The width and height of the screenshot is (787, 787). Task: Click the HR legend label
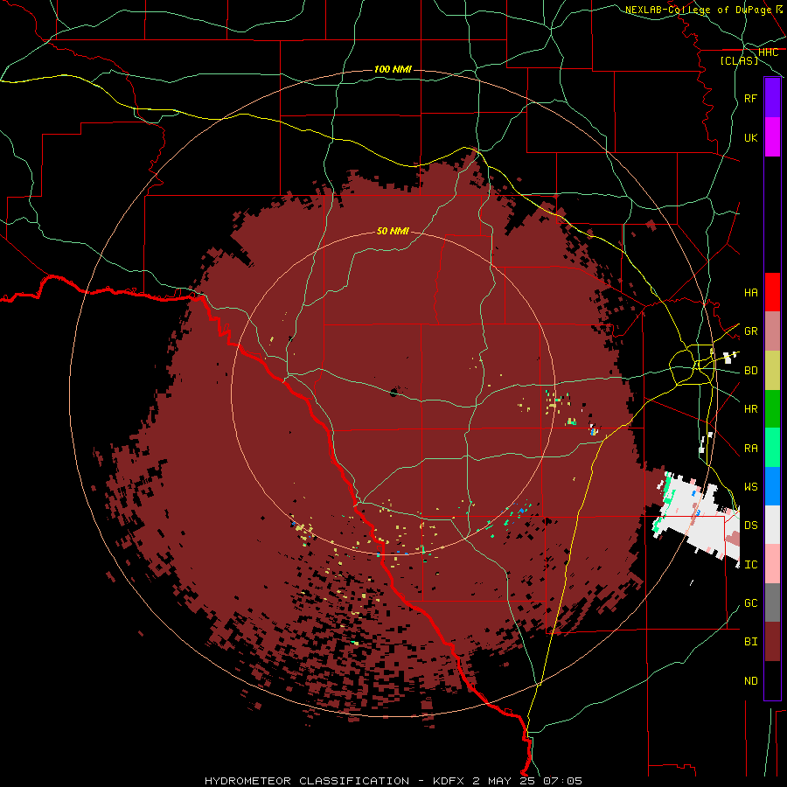coord(751,409)
